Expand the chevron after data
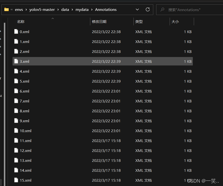 [72, 10]
